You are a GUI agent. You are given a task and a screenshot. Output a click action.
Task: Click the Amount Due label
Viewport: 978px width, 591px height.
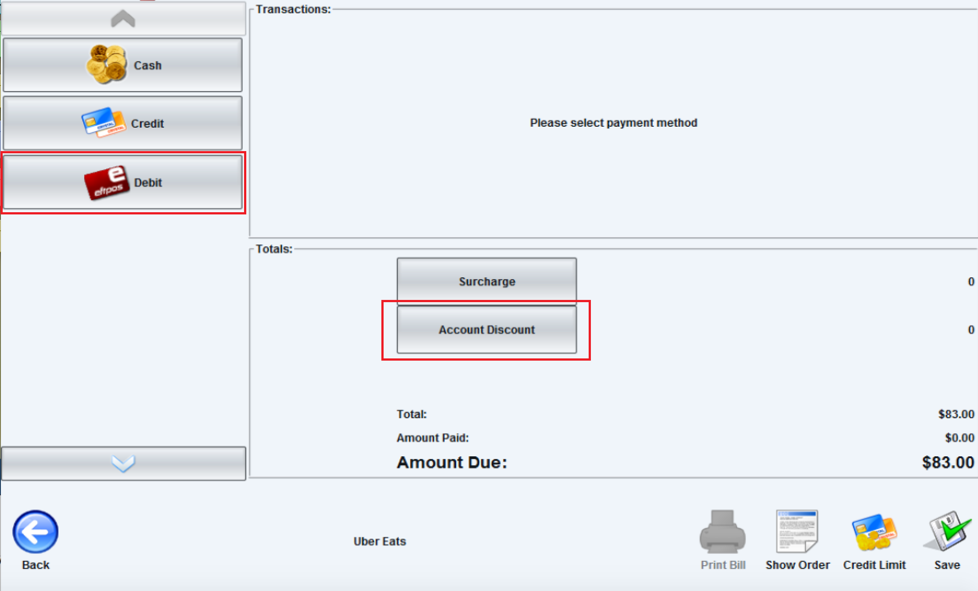pyautogui.click(x=452, y=463)
